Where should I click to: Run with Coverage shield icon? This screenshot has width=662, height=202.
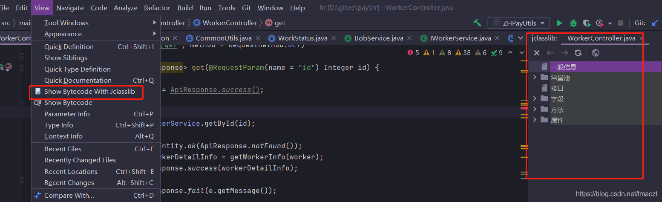tap(587, 23)
